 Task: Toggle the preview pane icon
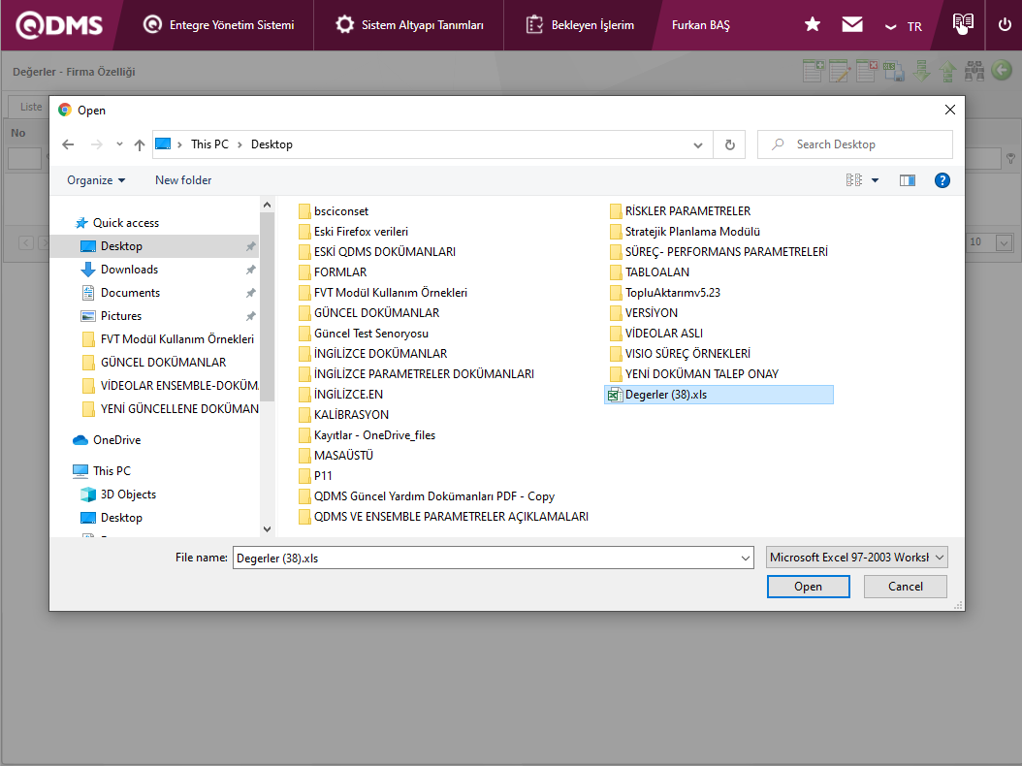(907, 180)
